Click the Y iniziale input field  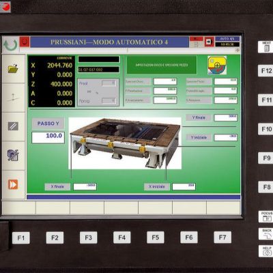coord(226,137)
